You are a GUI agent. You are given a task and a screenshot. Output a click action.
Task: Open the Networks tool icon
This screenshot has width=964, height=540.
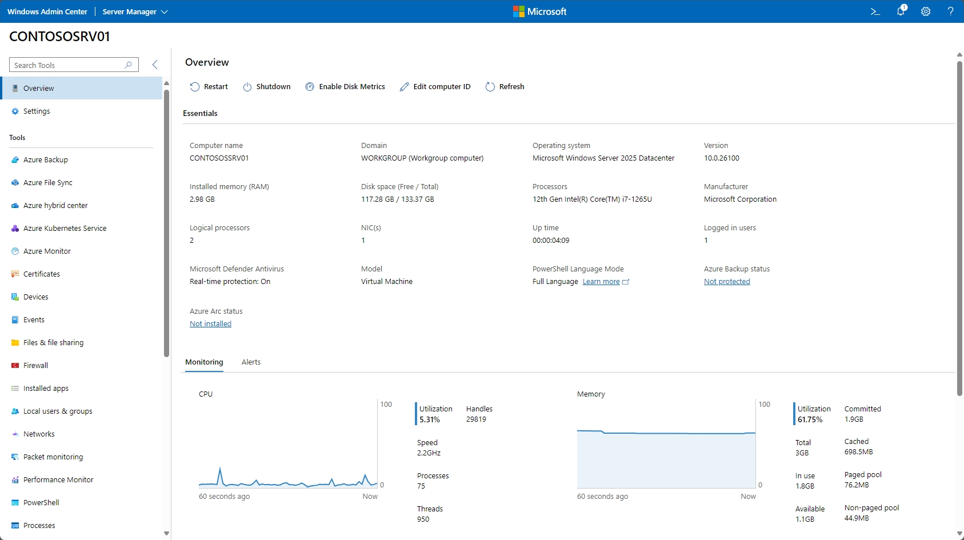[x=15, y=434]
